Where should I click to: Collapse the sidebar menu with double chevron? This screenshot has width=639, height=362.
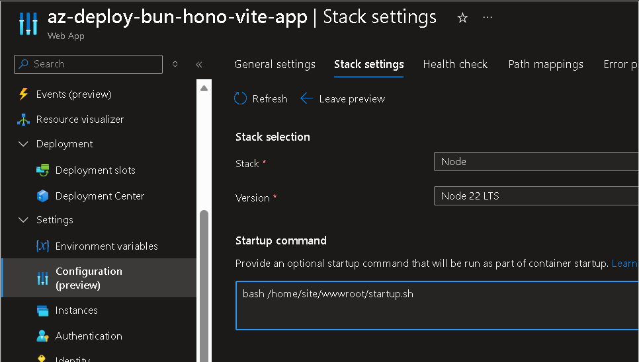[199, 64]
